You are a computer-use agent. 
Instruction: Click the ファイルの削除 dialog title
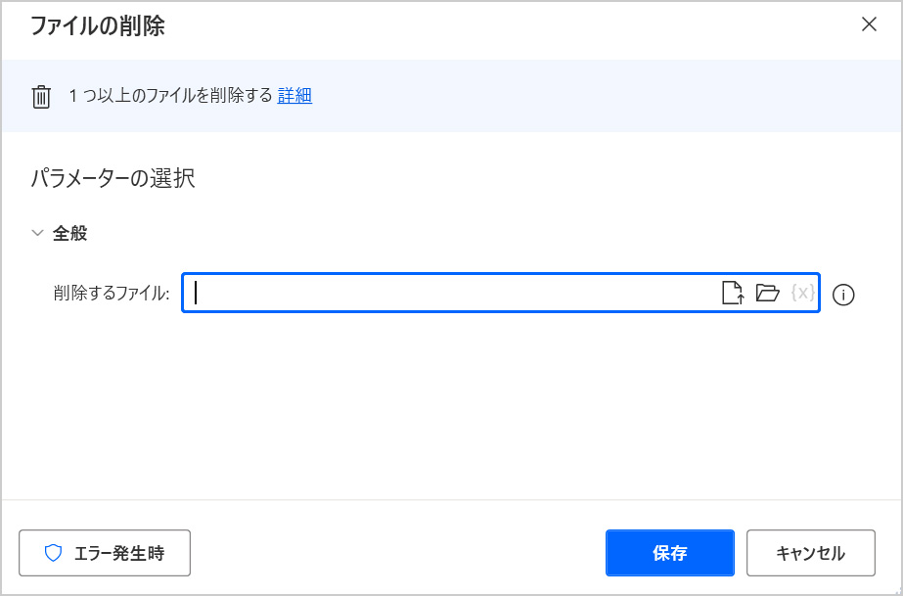coord(97,26)
